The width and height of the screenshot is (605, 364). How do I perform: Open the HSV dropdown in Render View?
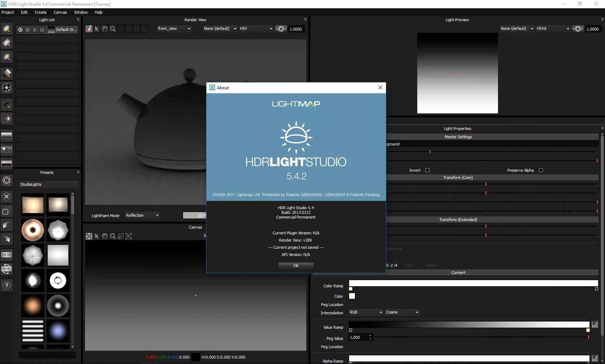click(x=256, y=29)
